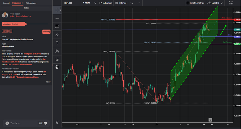241x129 pixels.
Task: Select the trend line drawing tool
Action: point(57,18)
